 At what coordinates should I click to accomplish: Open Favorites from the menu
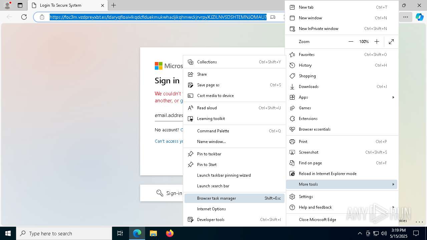point(342,55)
